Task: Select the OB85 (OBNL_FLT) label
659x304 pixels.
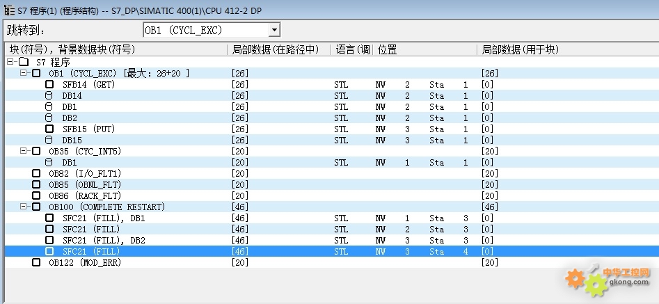Action: pyautogui.click(x=85, y=184)
